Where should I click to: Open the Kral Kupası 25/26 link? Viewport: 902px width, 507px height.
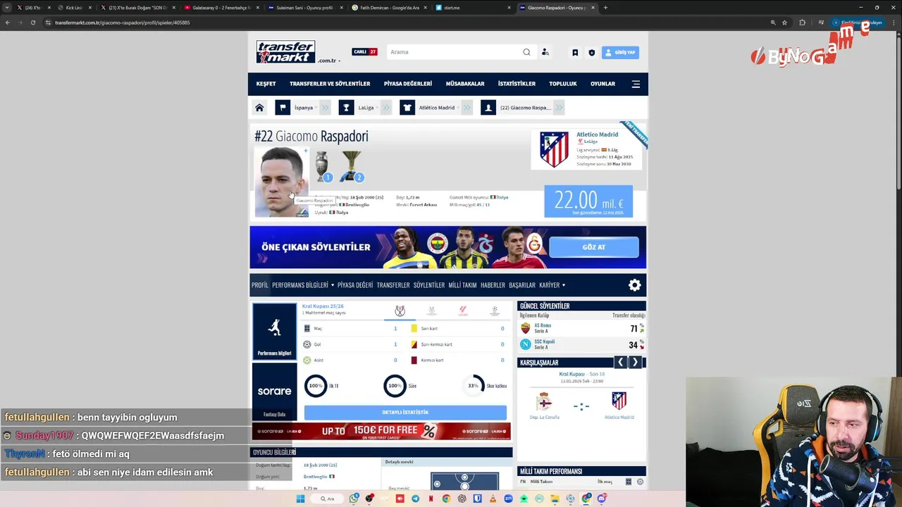pyautogui.click(x=323, y=306)
